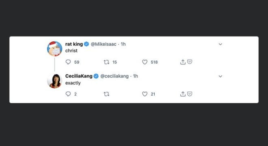Open the "exactly" tweet text
Image resolution: width=268 pixels, height=146 pixels.
pos(73,83)
